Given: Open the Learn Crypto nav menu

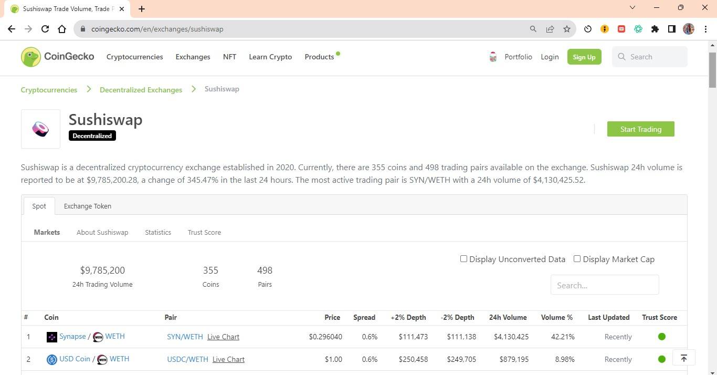Looking at the screenshot, I should [270, 57].
